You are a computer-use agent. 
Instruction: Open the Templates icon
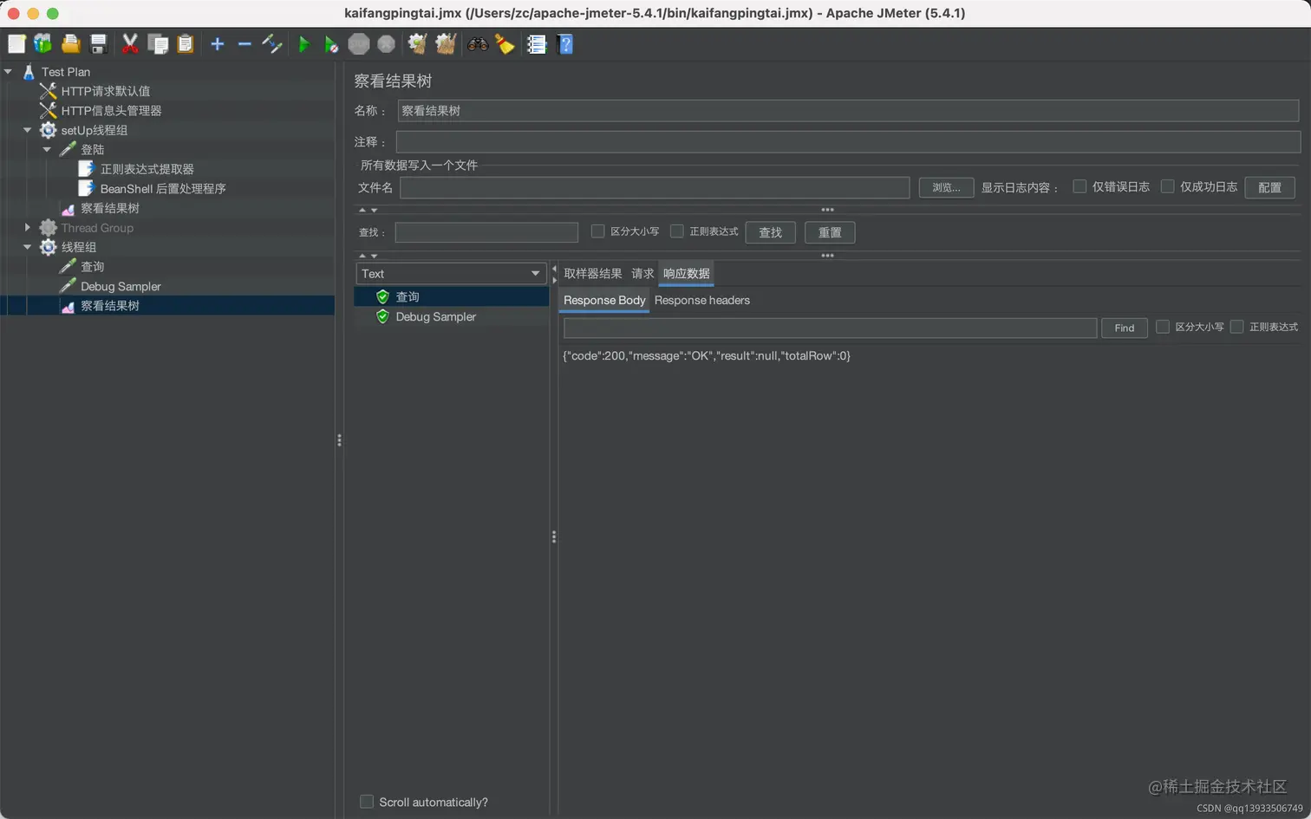42,44
